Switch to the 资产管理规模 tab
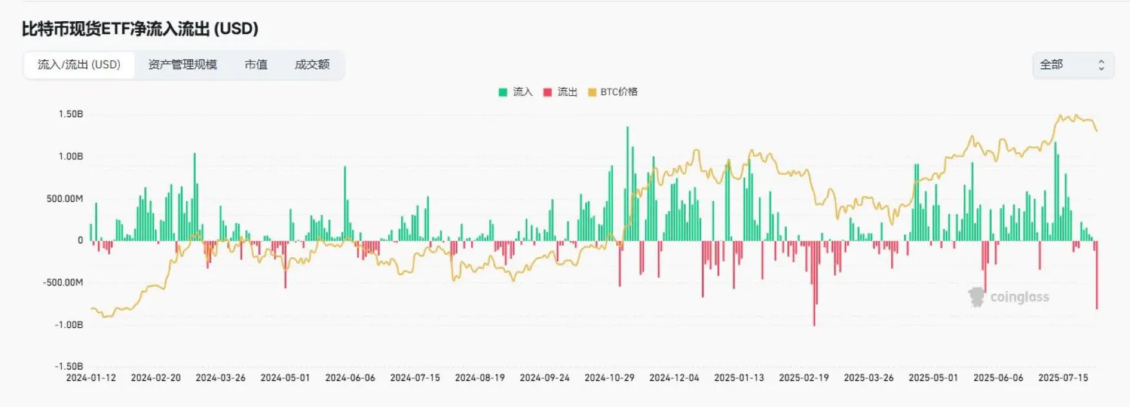The width and height of the screenshot is (1130, 407). [182, 65]
